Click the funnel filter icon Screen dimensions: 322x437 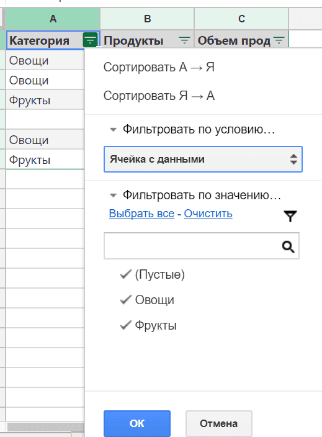(x=290, y=216)
